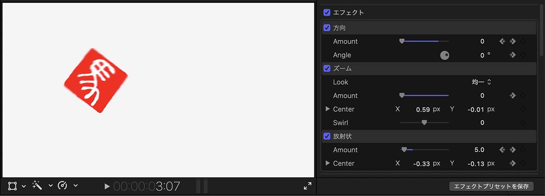Toggle the ズーム effect checkbox
Viewport: 545px width, 196px height.
click(x=327, y=68)
